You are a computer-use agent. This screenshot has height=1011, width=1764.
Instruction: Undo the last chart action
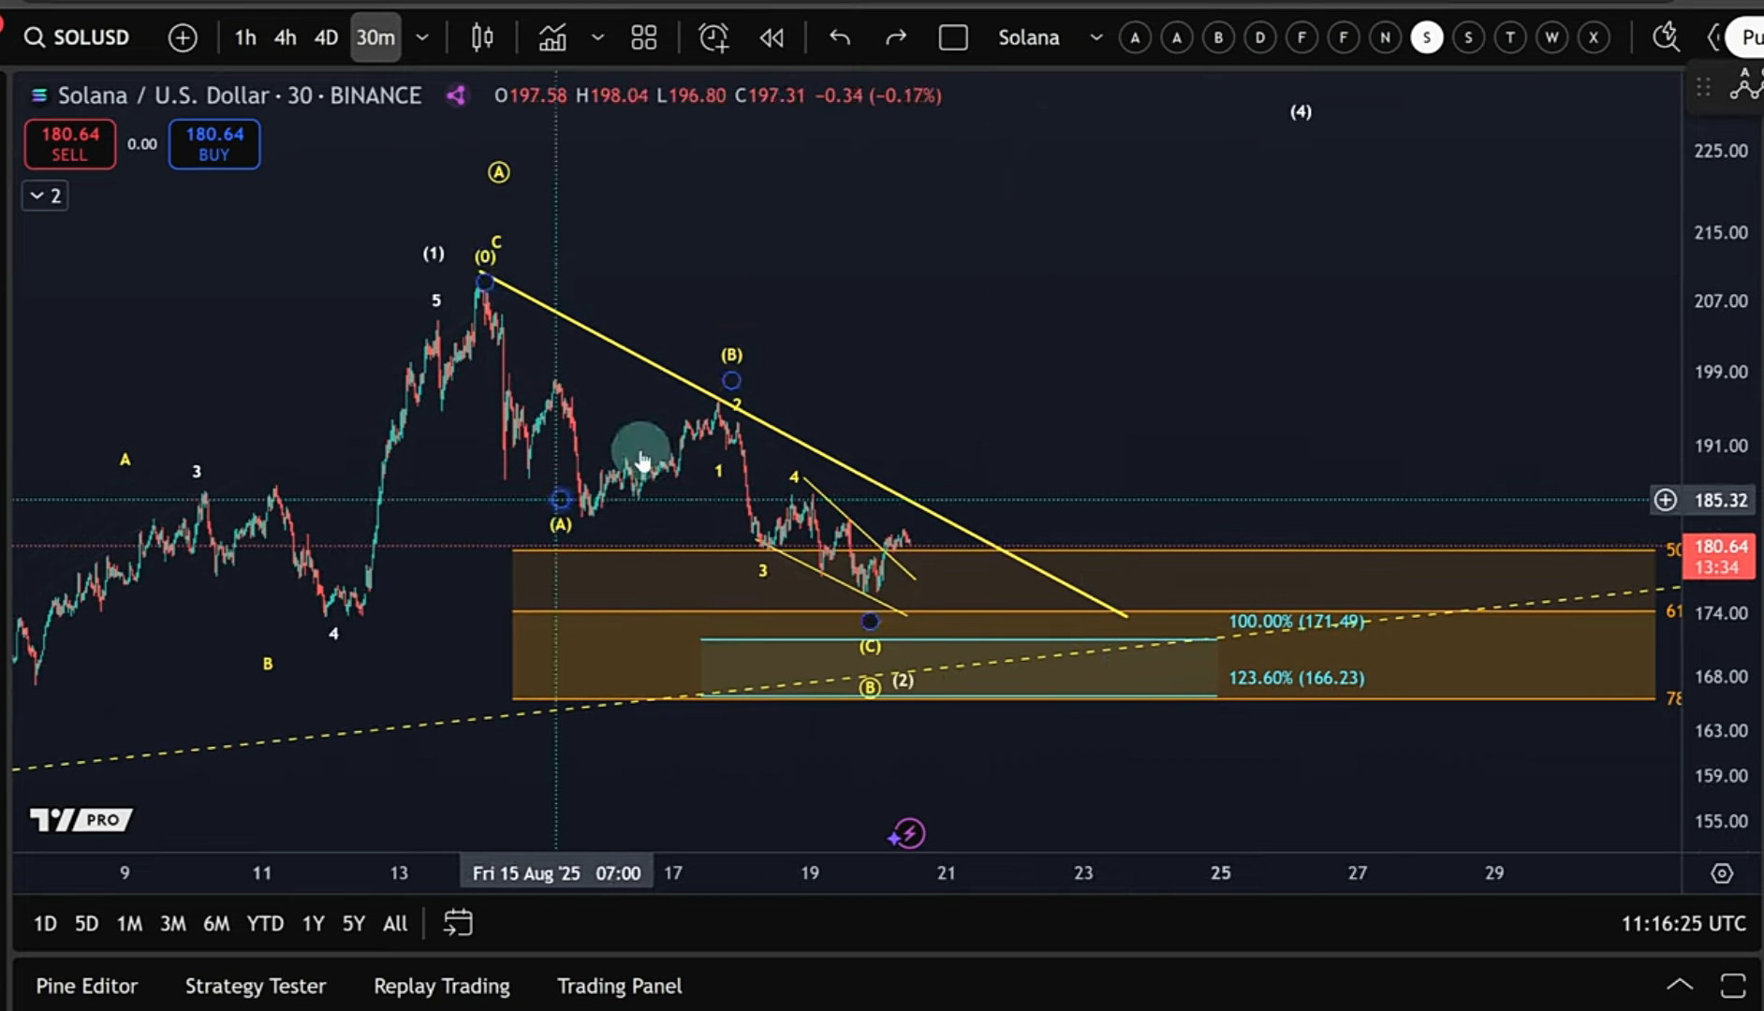(x=840, y=37)
